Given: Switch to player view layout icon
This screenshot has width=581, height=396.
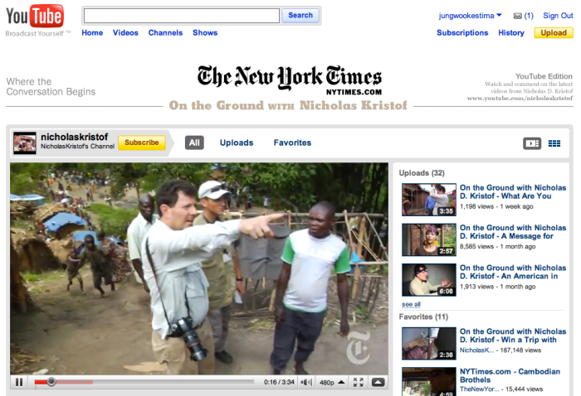Looking at the screenshot, I should 532,143.
